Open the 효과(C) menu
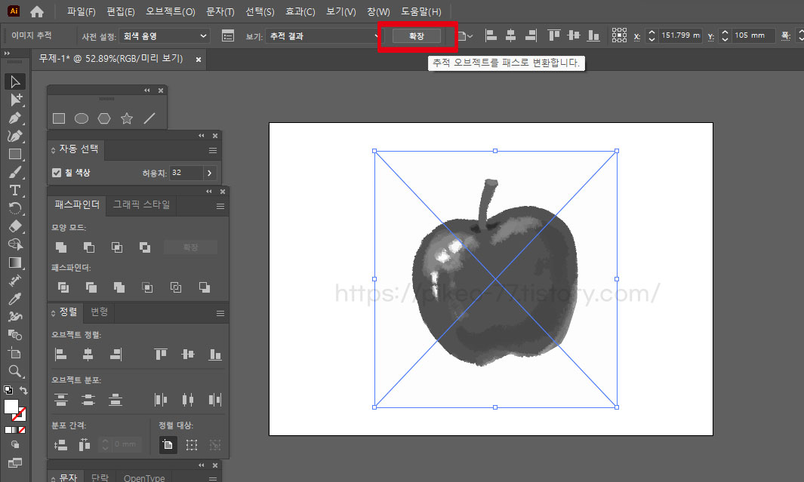The height and width of the screenshot is (482, 804). (300, 11)
